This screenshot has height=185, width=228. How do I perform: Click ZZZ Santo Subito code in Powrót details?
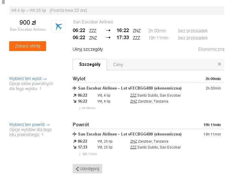[x=133, y=147]
